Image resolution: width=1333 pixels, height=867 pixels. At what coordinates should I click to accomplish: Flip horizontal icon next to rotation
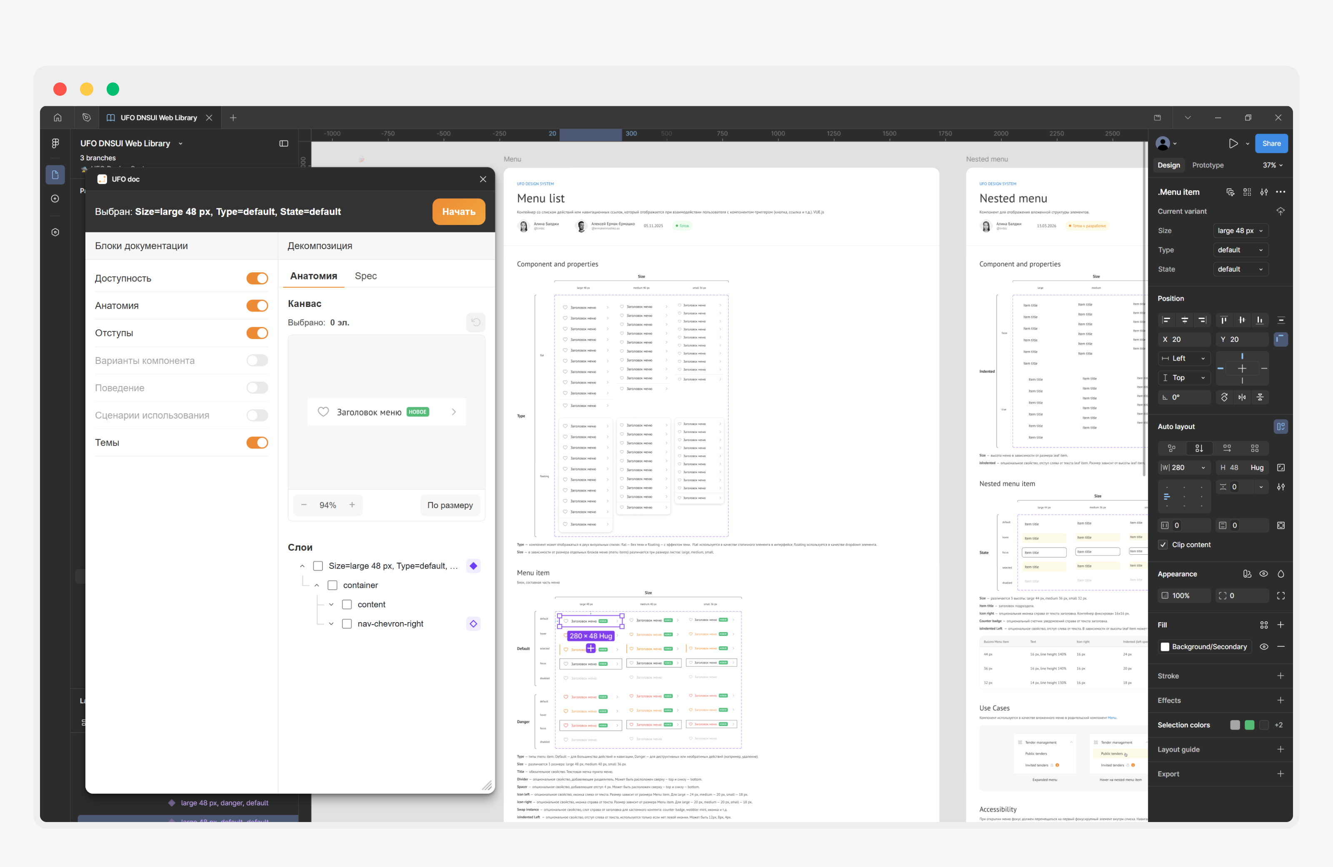pyautogui.click(x=1242, y=397)
